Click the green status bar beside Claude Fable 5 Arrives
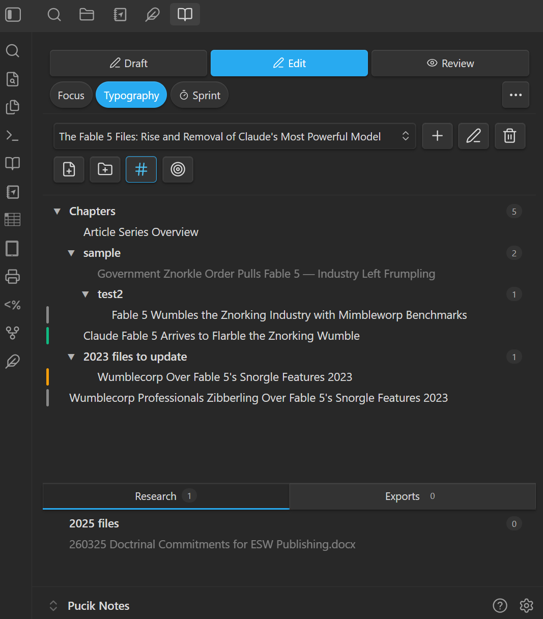543x619 pixels. click(x=47, y=336)
